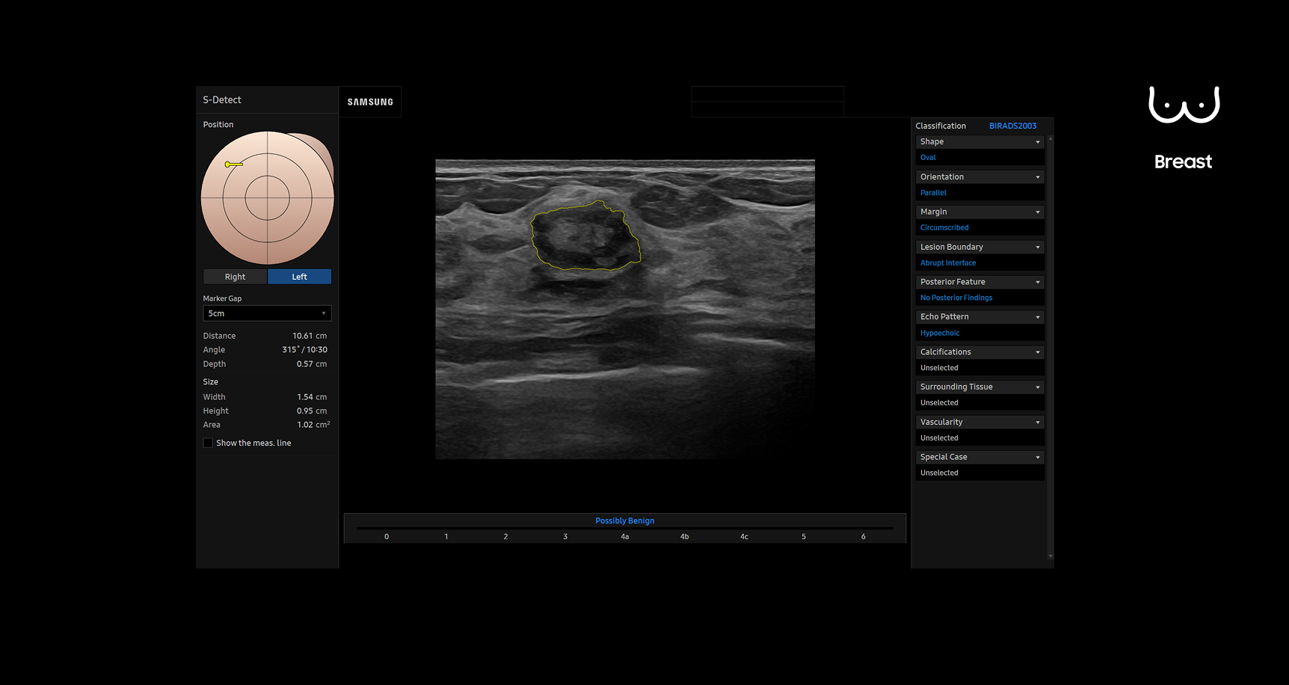Open the Calcifications dropdown
This screenshot has height=685, width=1289.
click(x=979, y=352)
